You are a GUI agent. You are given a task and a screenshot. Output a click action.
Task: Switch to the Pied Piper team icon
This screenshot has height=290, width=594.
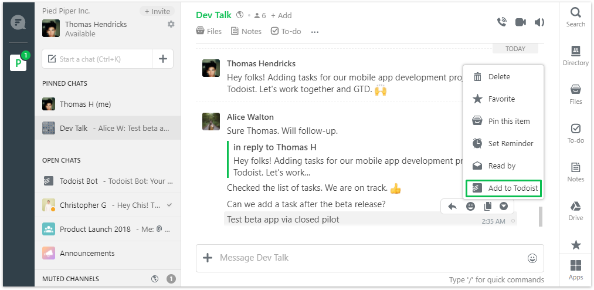coord(18,63)
